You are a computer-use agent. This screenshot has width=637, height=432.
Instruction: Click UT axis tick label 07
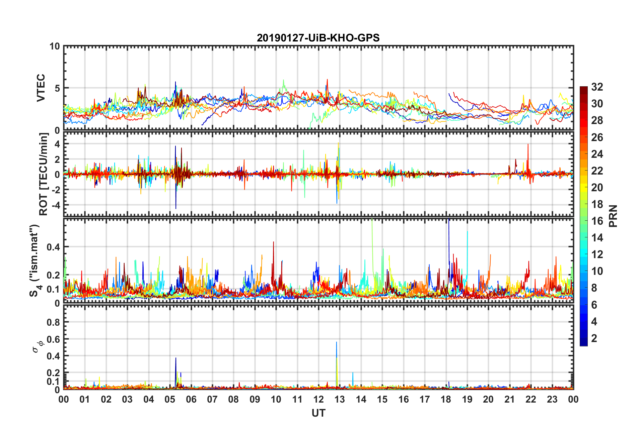coord(212,399)
